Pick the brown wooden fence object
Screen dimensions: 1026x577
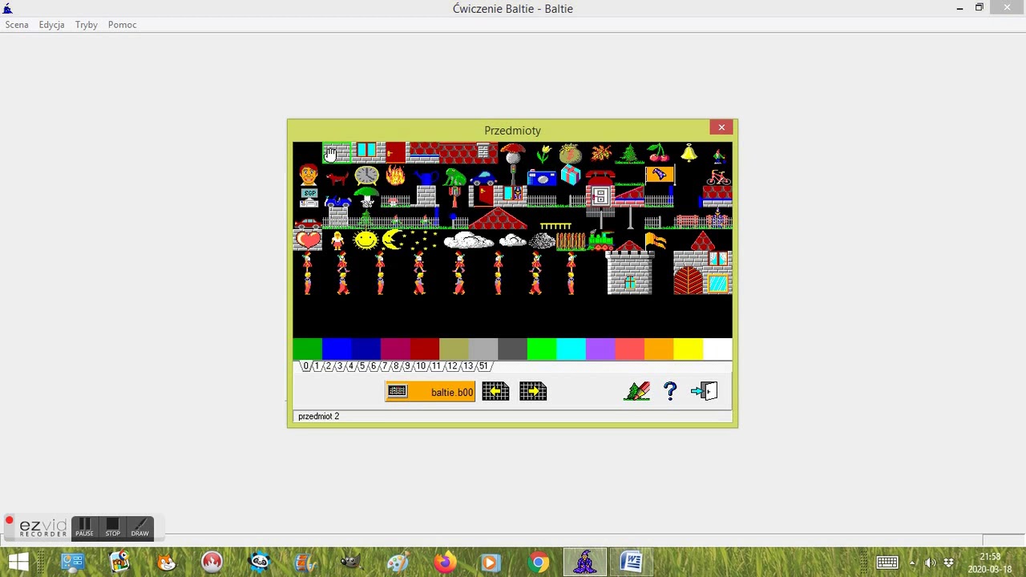[571, 240]
